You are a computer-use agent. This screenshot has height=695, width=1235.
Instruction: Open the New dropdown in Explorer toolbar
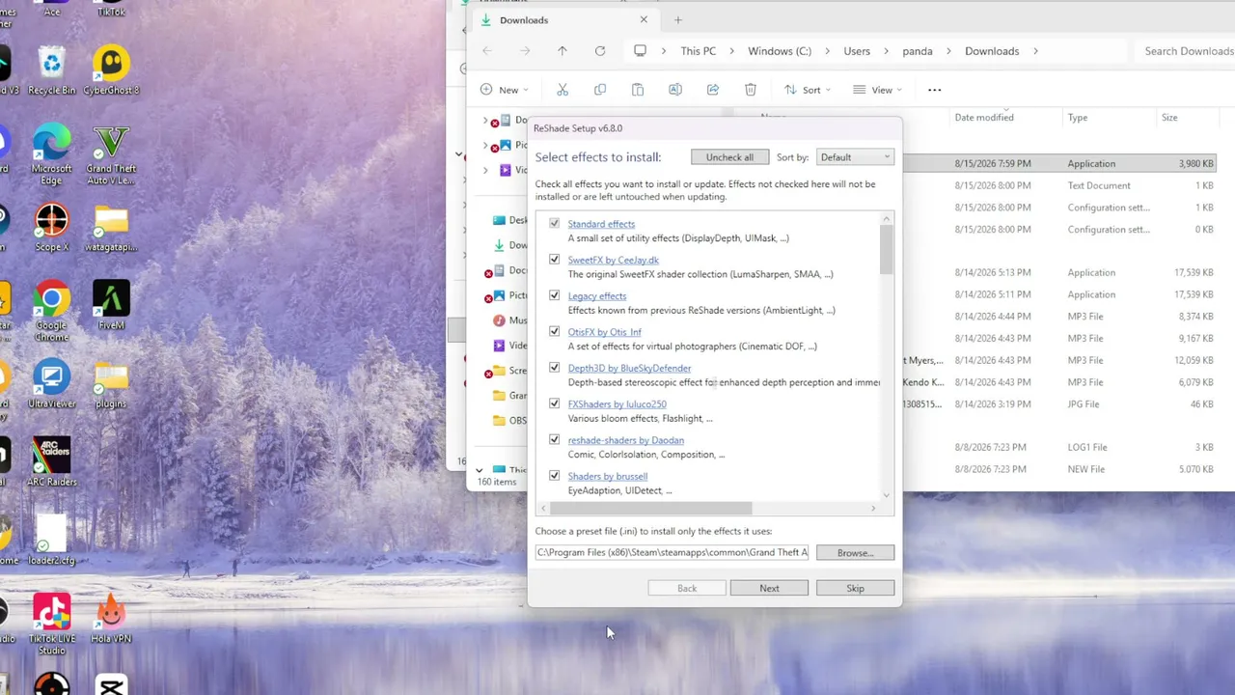(505, 90)
